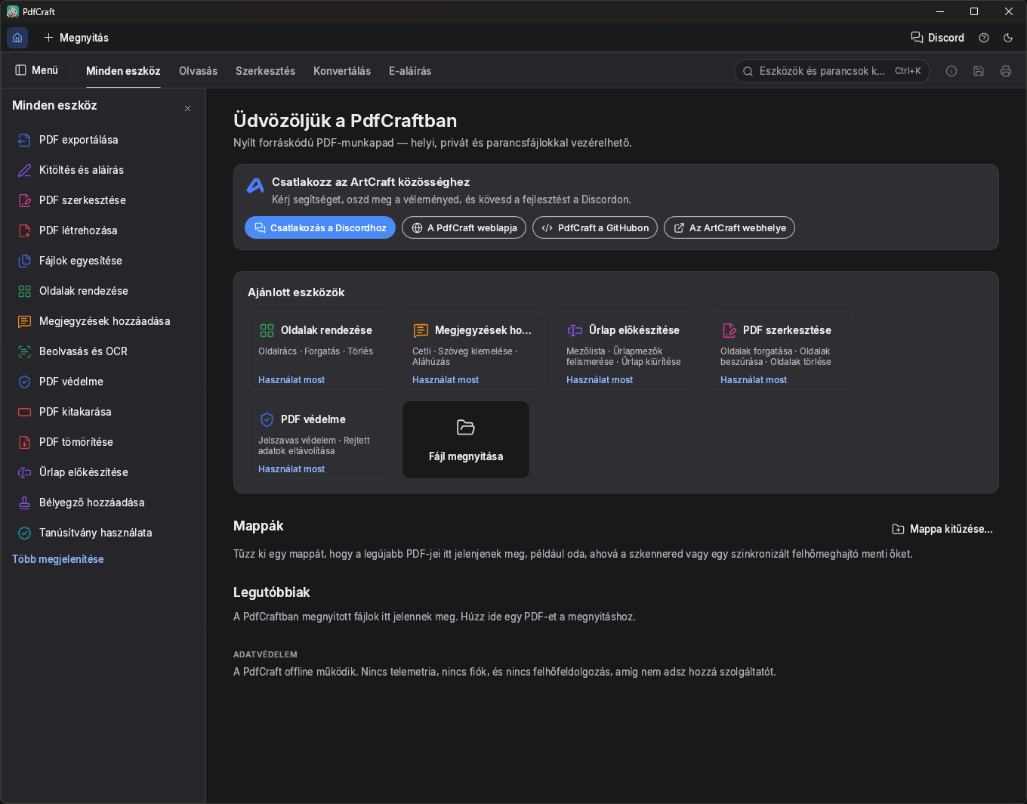Select Megjegyzések hozzáadása in sidebar
Image resolution: width=1027 pixels, height=804 pixels.
(x=103, y=321)
